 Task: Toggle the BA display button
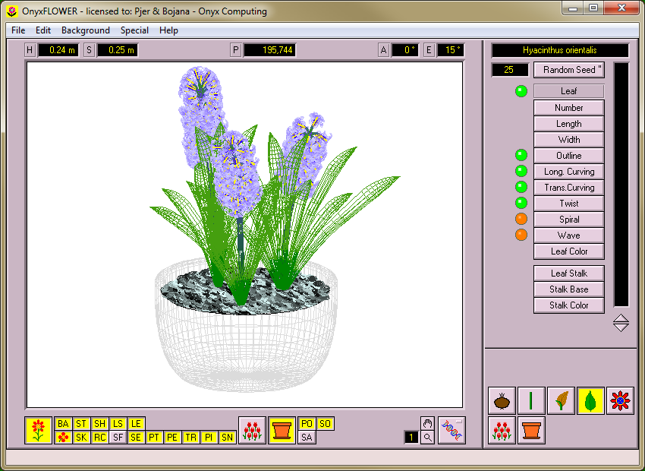coord(63,424)
